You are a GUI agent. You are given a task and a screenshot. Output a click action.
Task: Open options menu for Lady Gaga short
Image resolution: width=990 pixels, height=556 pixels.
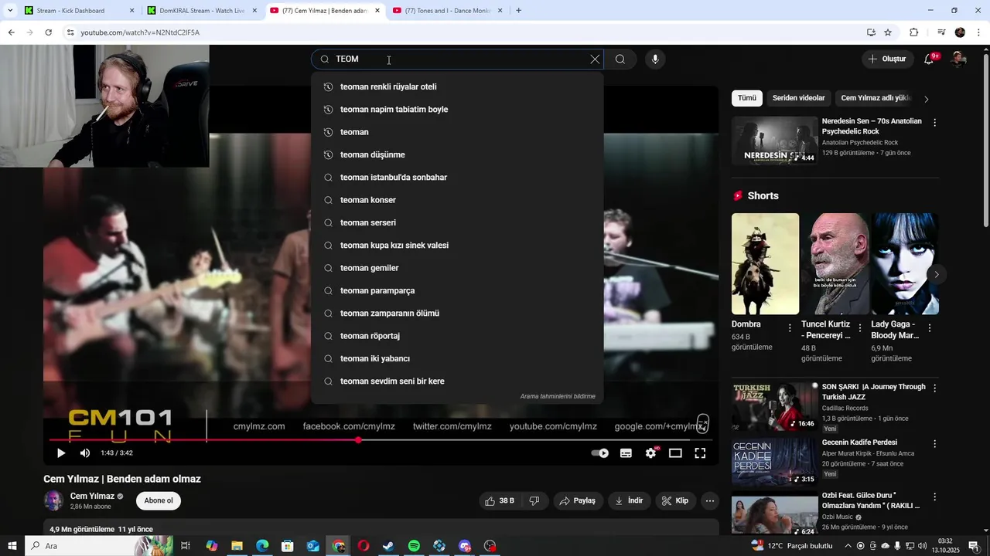(x=929, y=328)
